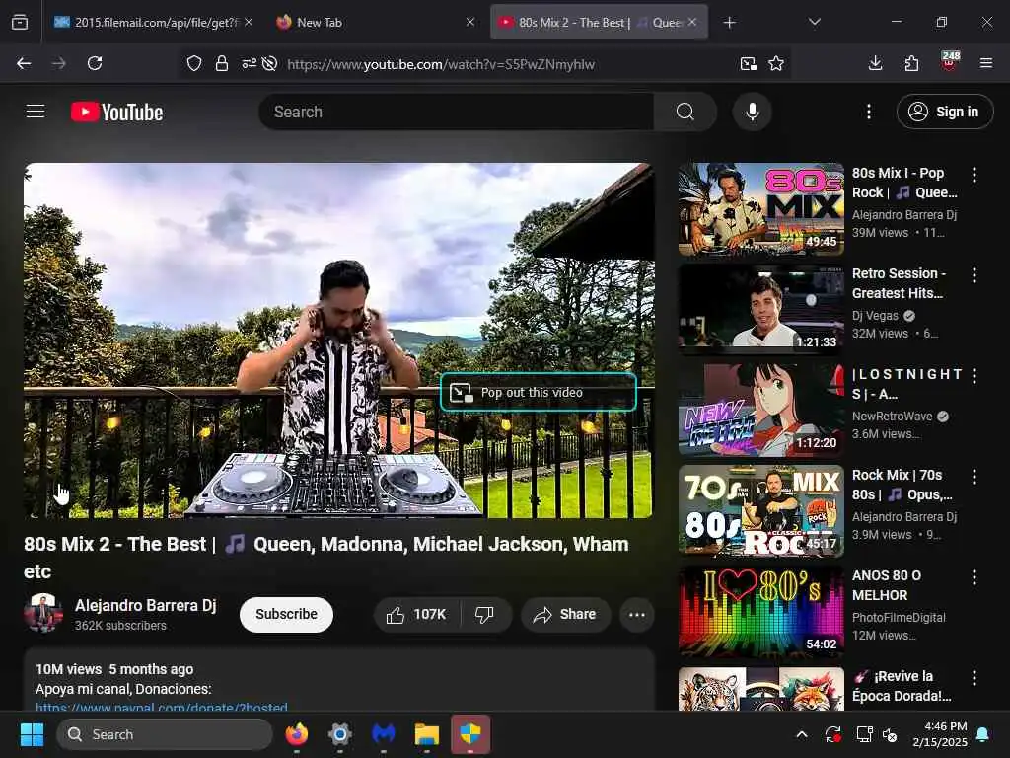Close the filemail.com tab
The image size is (1010, 758).
coord(249,22)
